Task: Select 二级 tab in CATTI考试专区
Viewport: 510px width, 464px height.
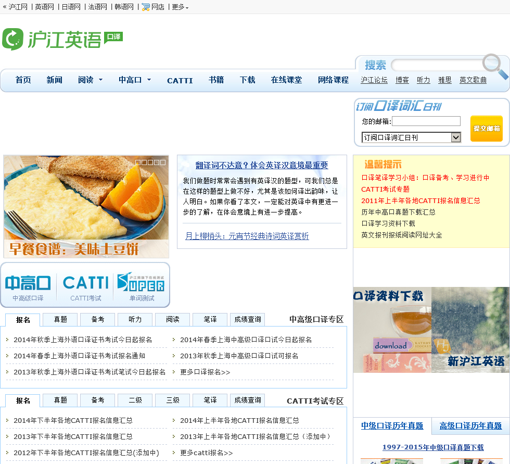Action: (135, 400)
